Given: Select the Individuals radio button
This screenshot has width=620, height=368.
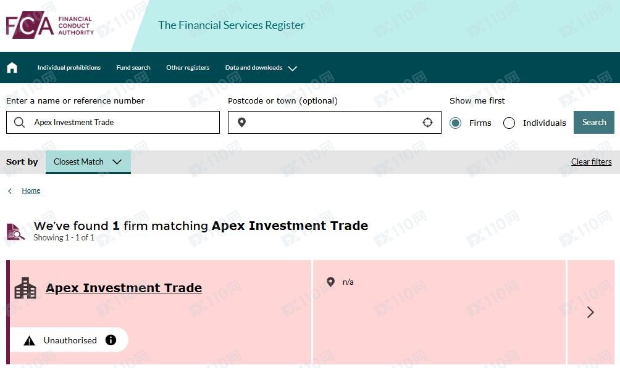Looking at the screenshot, I should click(509, 123).
